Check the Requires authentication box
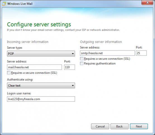Image resolution: width=155 pixels, height=135 pixels. [x=82, y=63]
